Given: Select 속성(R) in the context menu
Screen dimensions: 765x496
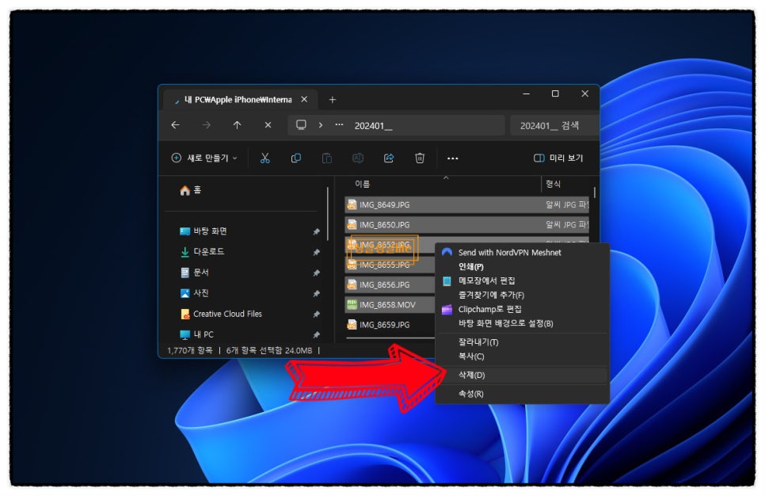Looking at the screenshot, I should coord(471,394).
